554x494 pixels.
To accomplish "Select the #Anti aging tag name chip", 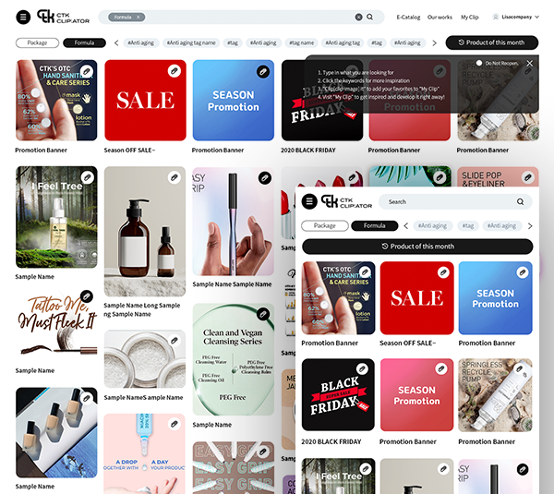I will point(191,42).
